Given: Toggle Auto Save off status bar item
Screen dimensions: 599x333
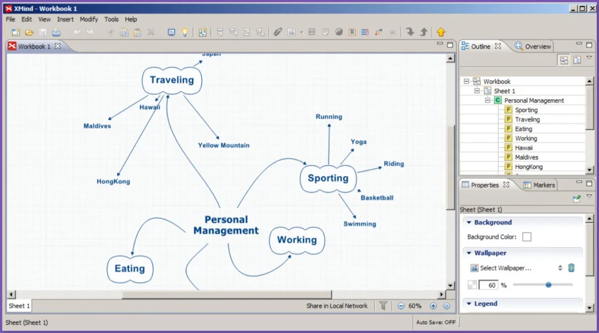Looking at the screenshot, I should click(x=436, y=322).
